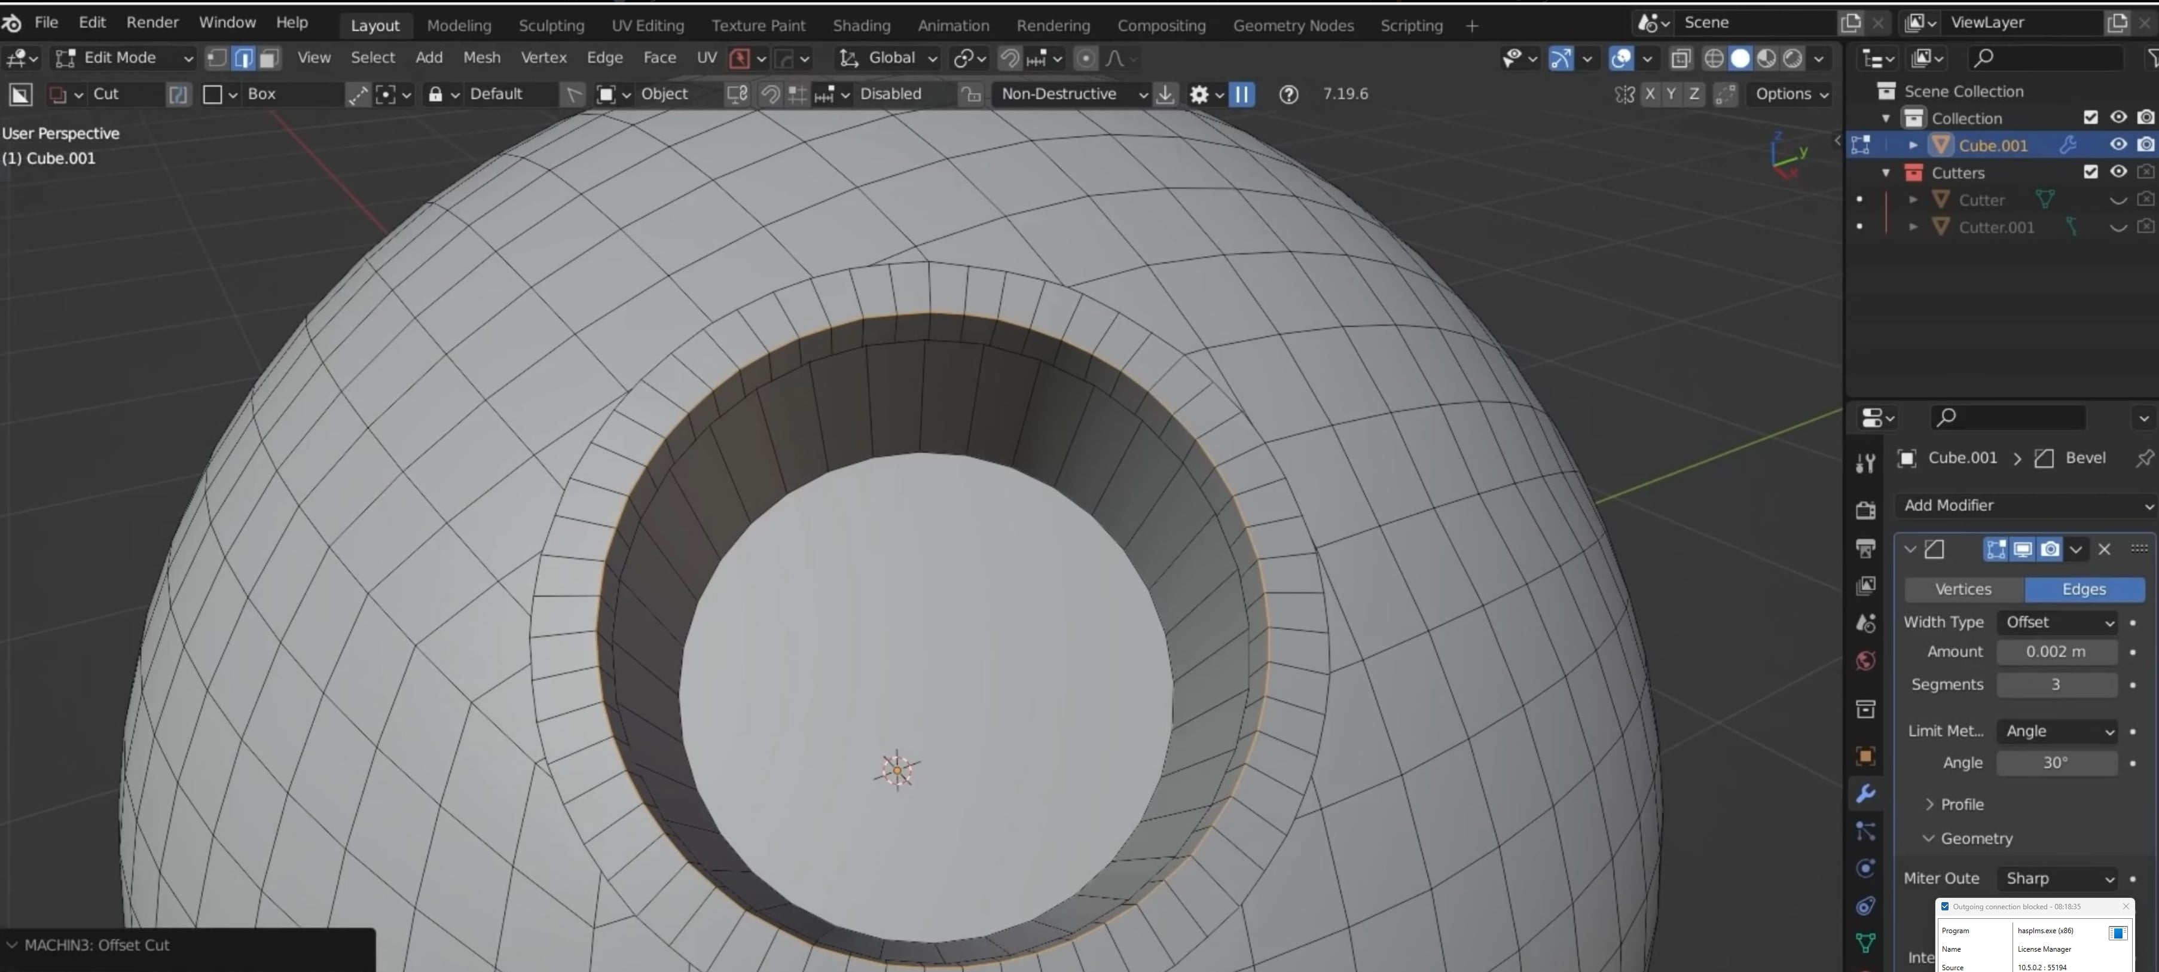Uncheck the Cutters collection checkbox
Screen dimensions: 2159x972
[2090, 172]
